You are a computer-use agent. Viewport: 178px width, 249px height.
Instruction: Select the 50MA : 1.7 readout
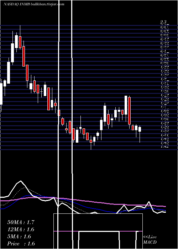pos(21,222)
